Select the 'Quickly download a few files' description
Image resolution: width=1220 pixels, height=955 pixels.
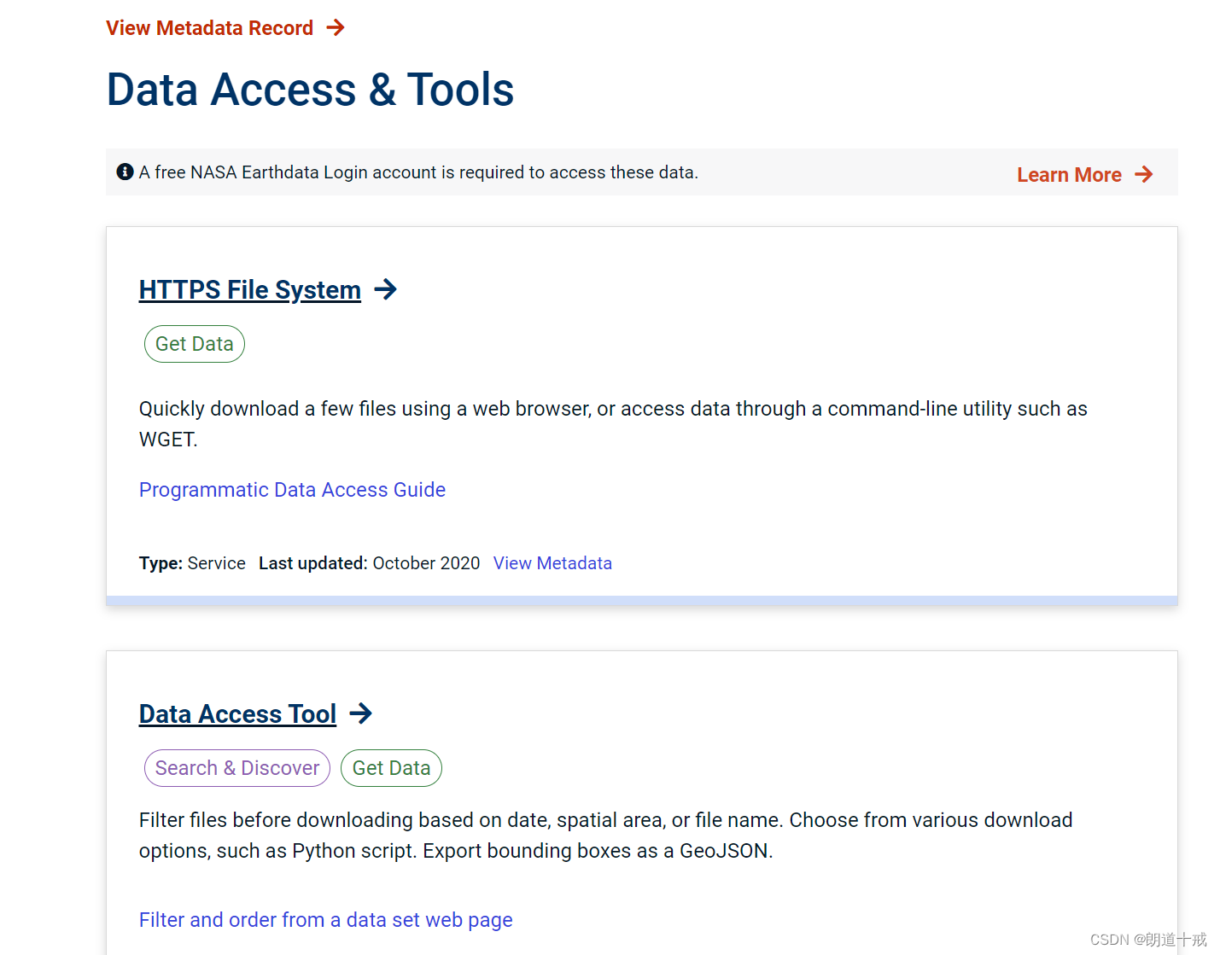point(613,424)
